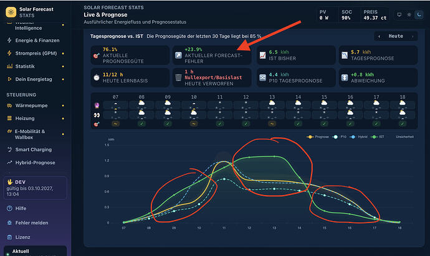
Task: Click the Solar Forecast sun logo
Action: (11, 12)
